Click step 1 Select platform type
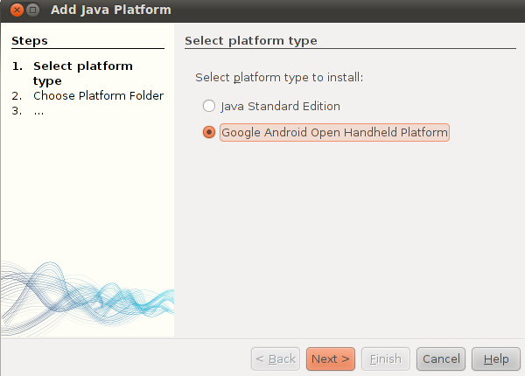 coord(83,73)
